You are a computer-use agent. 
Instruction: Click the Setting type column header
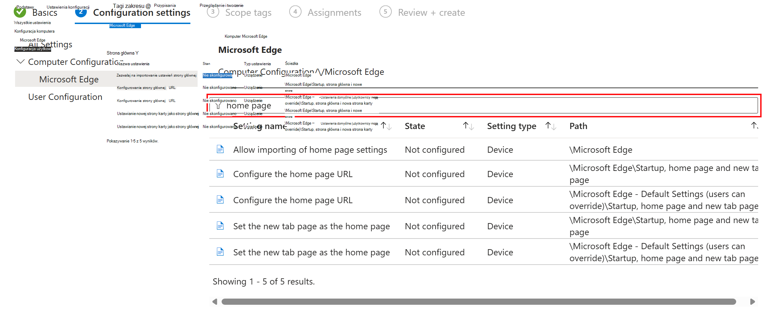(511, 126)
